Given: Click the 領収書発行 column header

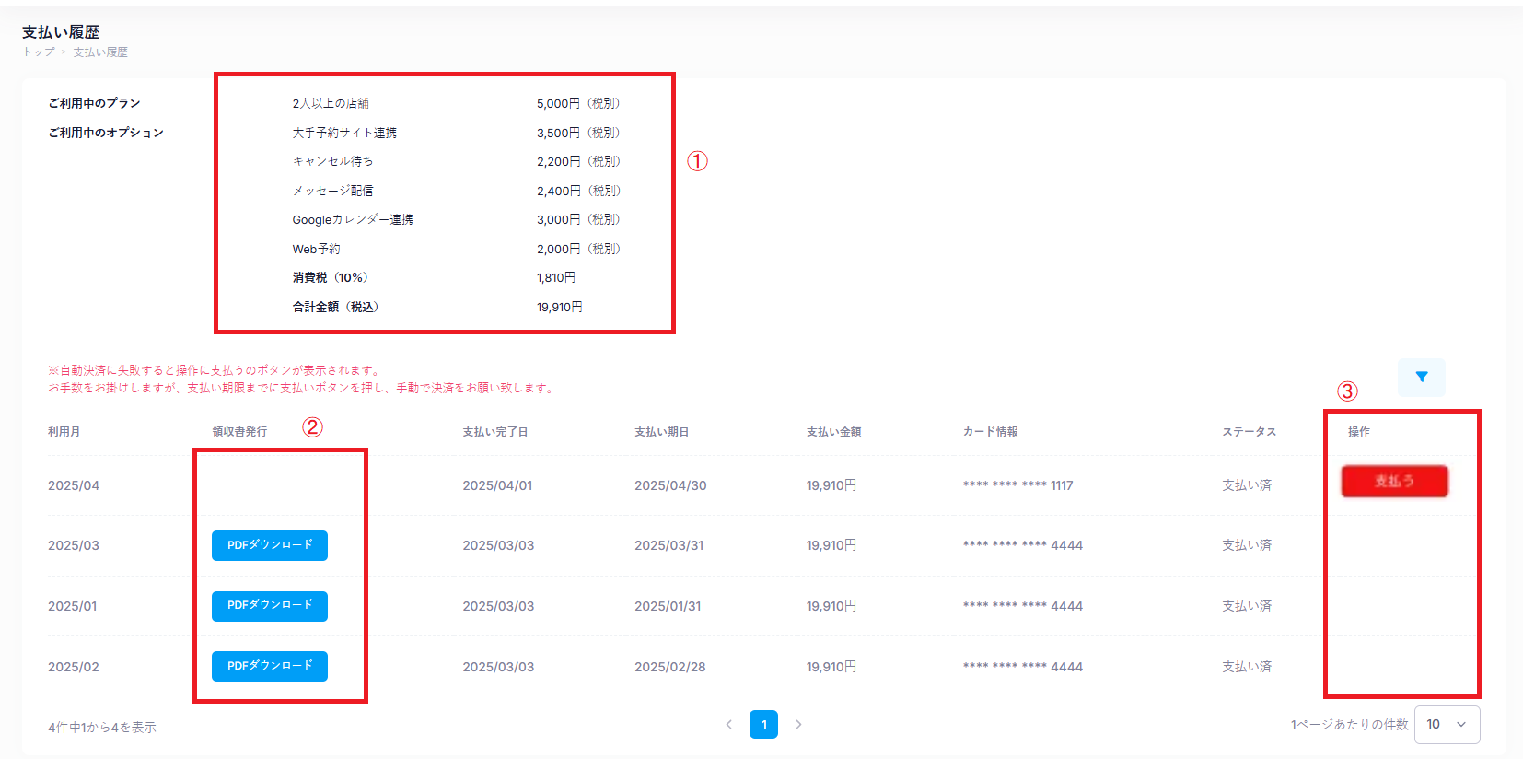Looking at the screenshot, I should [239, 432].
